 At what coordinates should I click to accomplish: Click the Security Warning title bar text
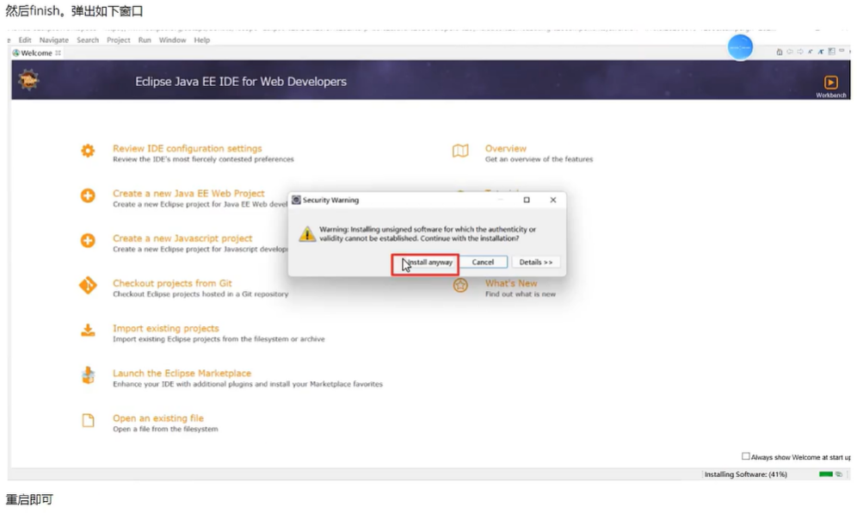pyautogui.click(x=330, y=200)
